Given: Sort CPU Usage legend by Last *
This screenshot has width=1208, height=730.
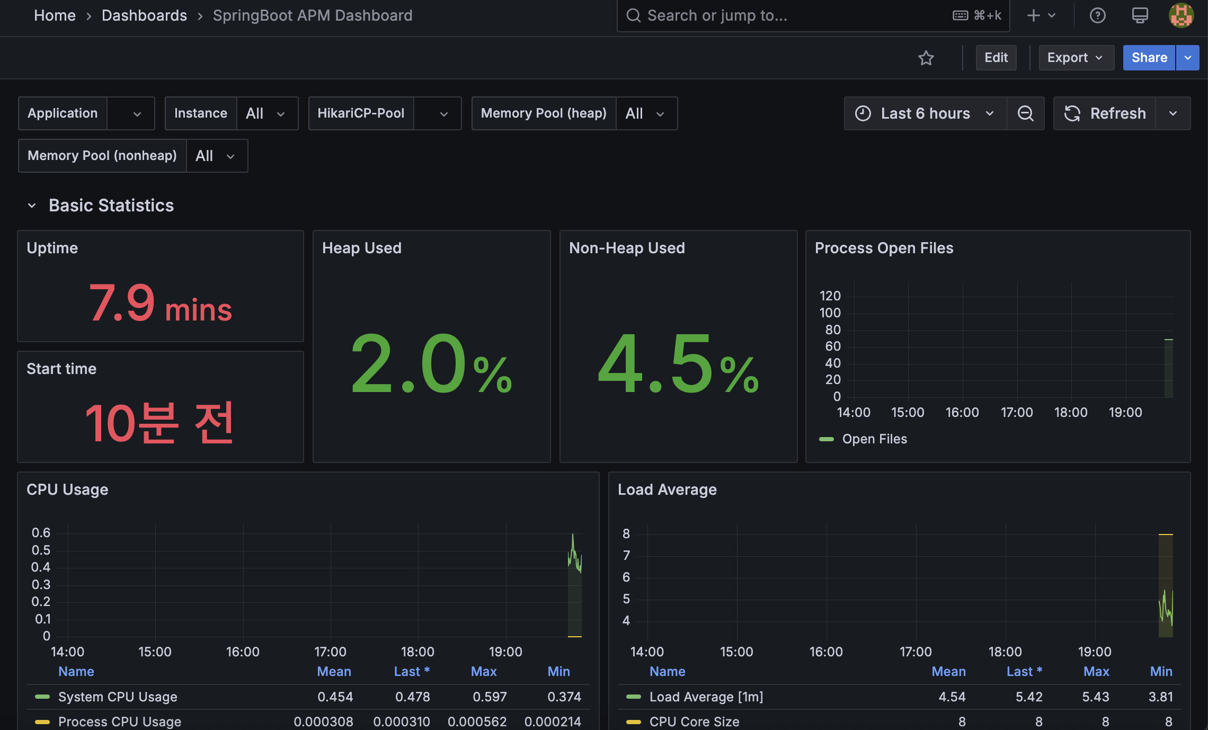Looking at the screenshot, I should pos(412,671).
